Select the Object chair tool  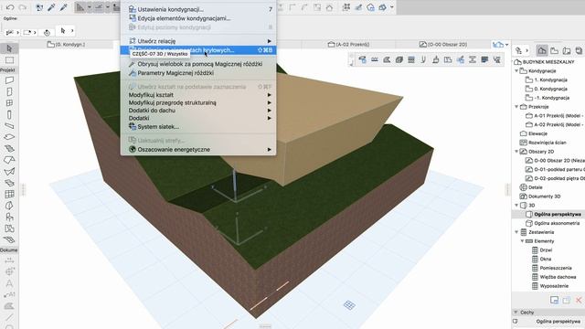(9, 217)
